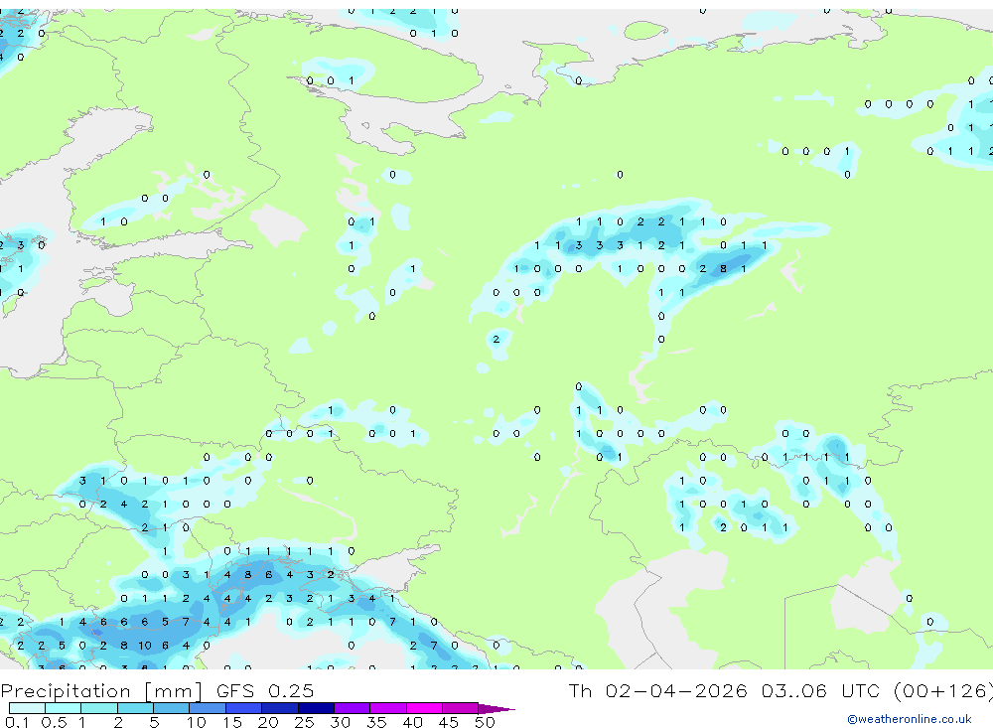Click the '(00+126)' forecast offset text
This screenshot has height=728, width=993.
(943, 690)
